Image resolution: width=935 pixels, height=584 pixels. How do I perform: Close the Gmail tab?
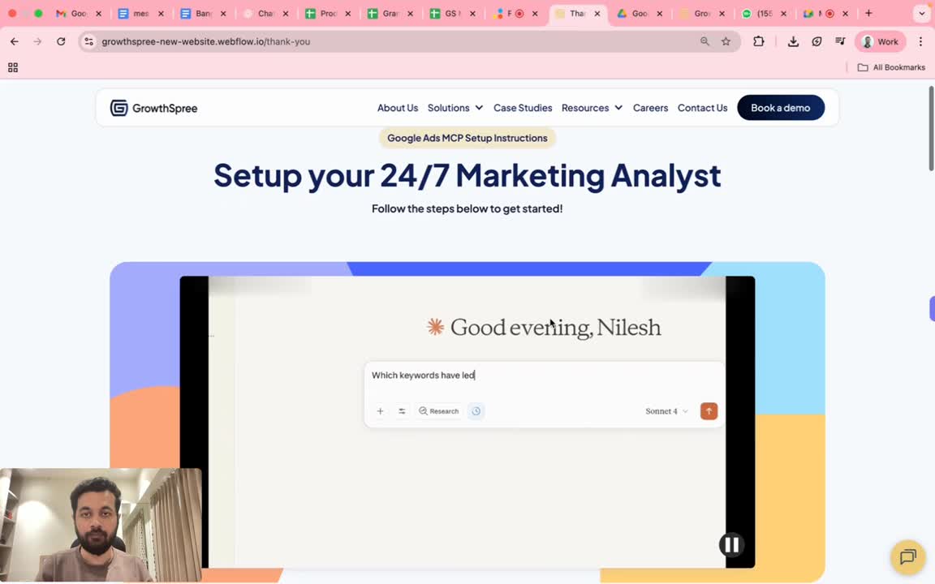click(98, 13)
